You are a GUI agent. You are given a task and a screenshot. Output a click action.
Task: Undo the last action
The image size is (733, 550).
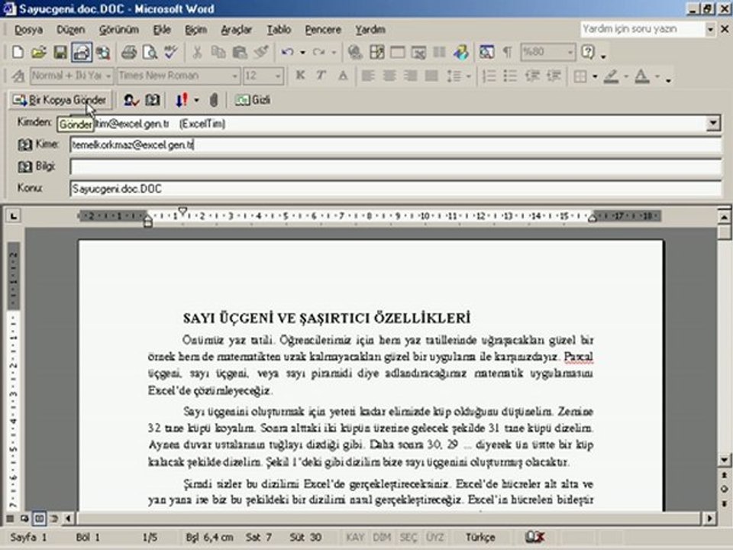(x=287, y=52)
